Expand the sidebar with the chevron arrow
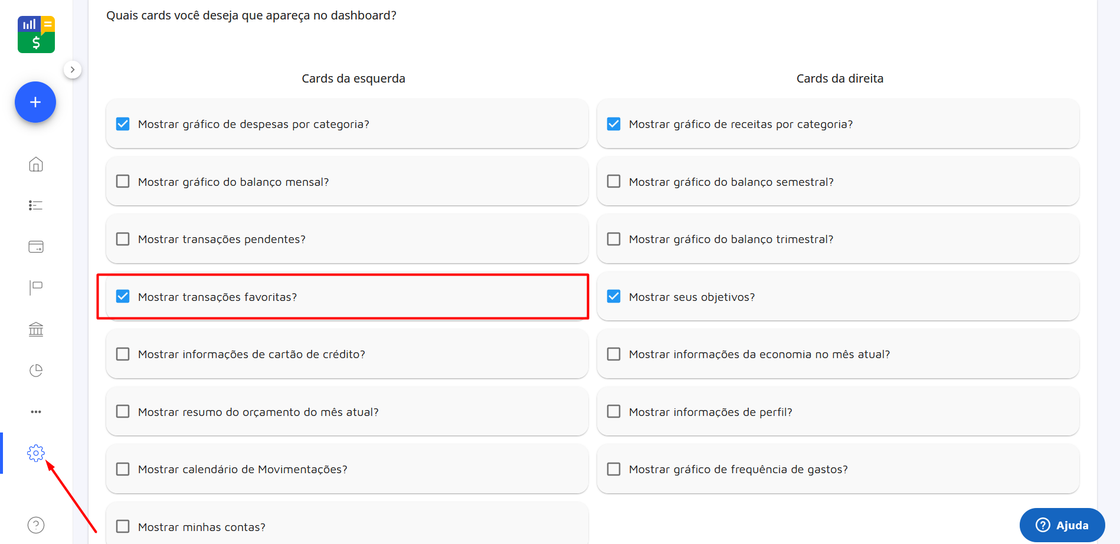This screenshot has height=544, width=1120. (x=73, y=69)
